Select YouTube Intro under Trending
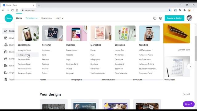The image size is (197, 111). point(145,60)
